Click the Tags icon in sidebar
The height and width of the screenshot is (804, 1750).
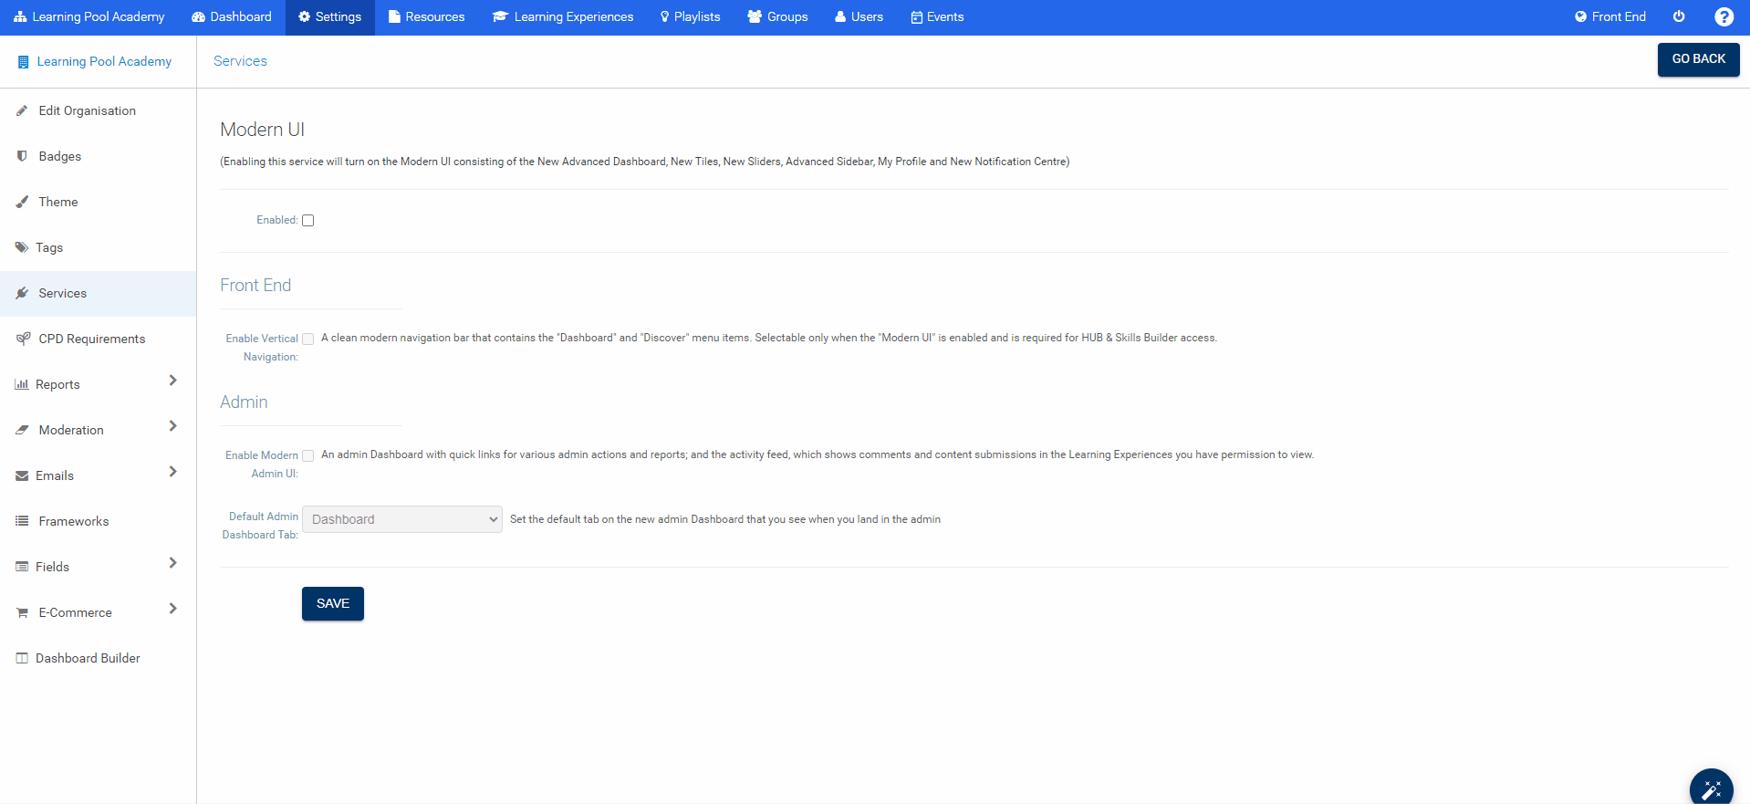[x=22, y=247]
